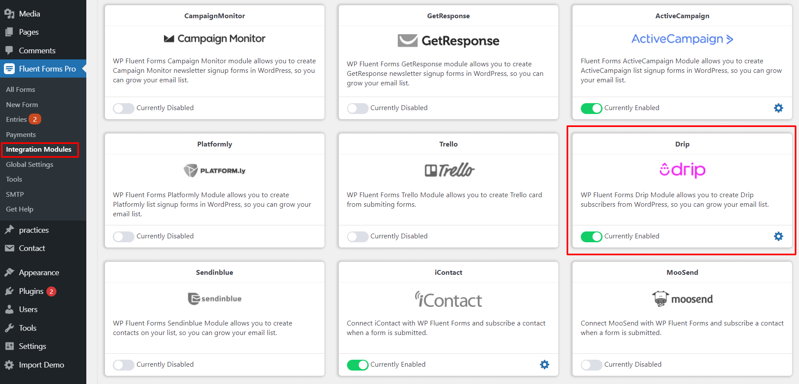Screen dimensions: 799x384
Task: Enable the CampaignMonitor module toggle
Action: pos(124,108)
